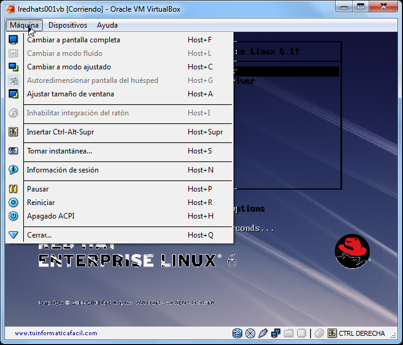Click the optical disc status icon

(x=250, y=333)
